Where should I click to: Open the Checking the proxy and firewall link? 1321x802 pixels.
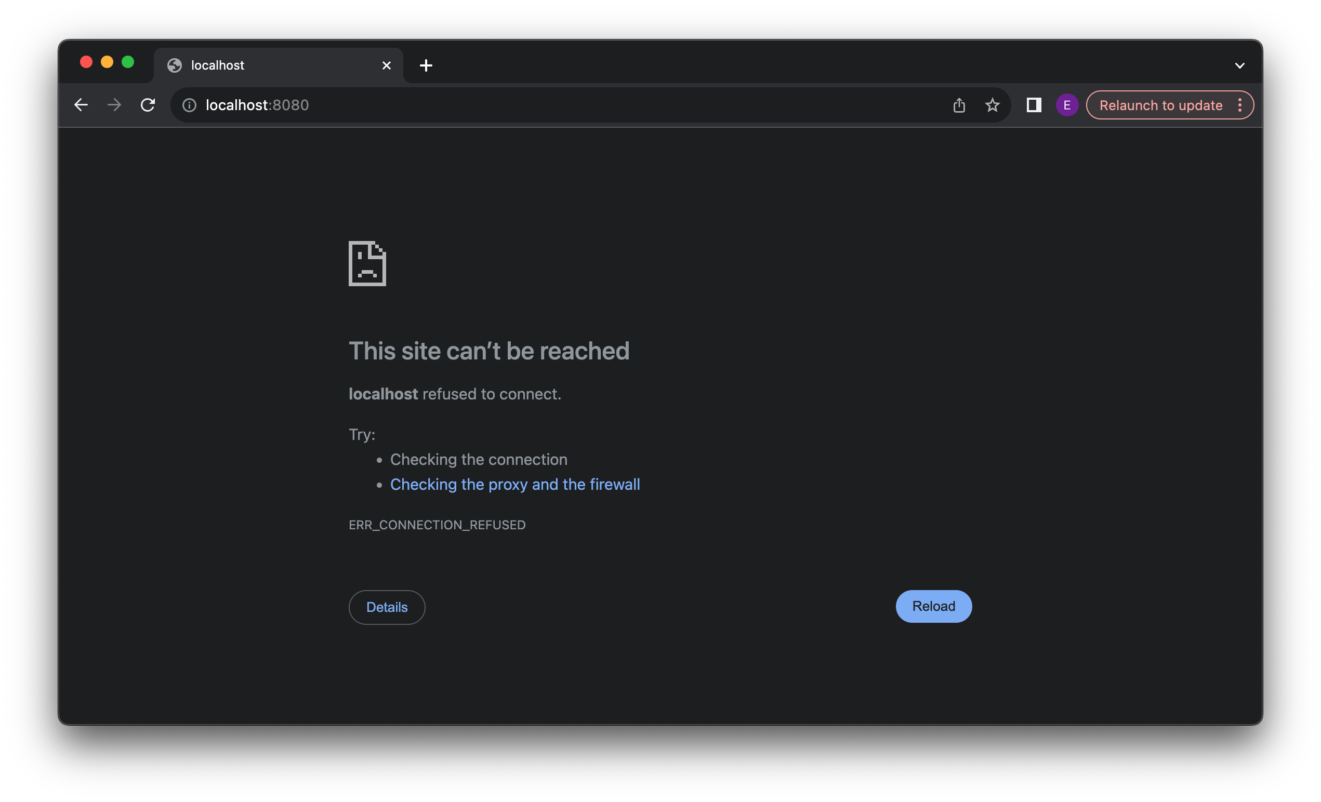pos(515,484)
